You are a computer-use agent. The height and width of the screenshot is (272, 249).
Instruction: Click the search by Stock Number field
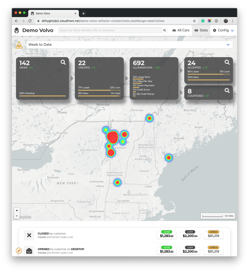coord(110,30)
